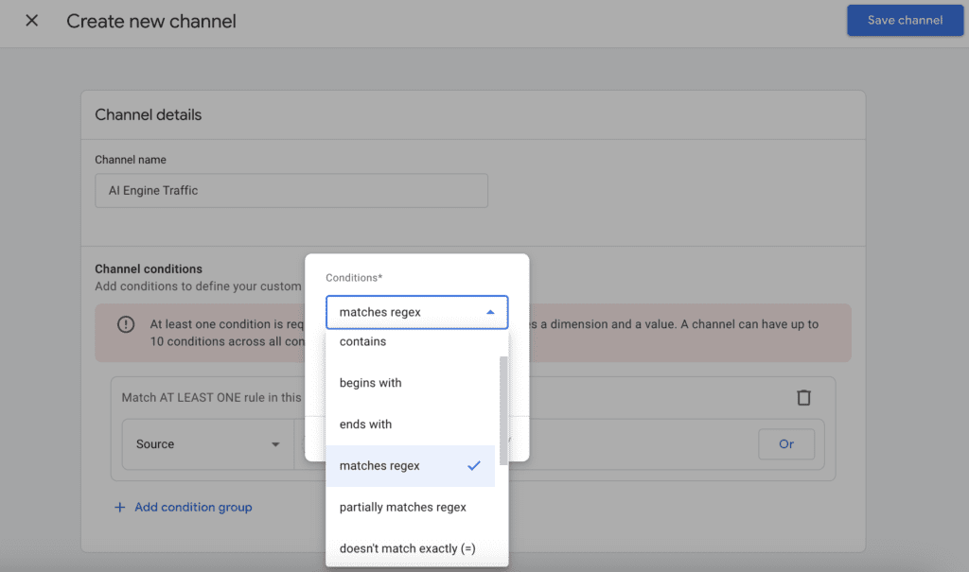
Task: Click the plus icon beside Add condition group
Action: click(x=119, y=507)
